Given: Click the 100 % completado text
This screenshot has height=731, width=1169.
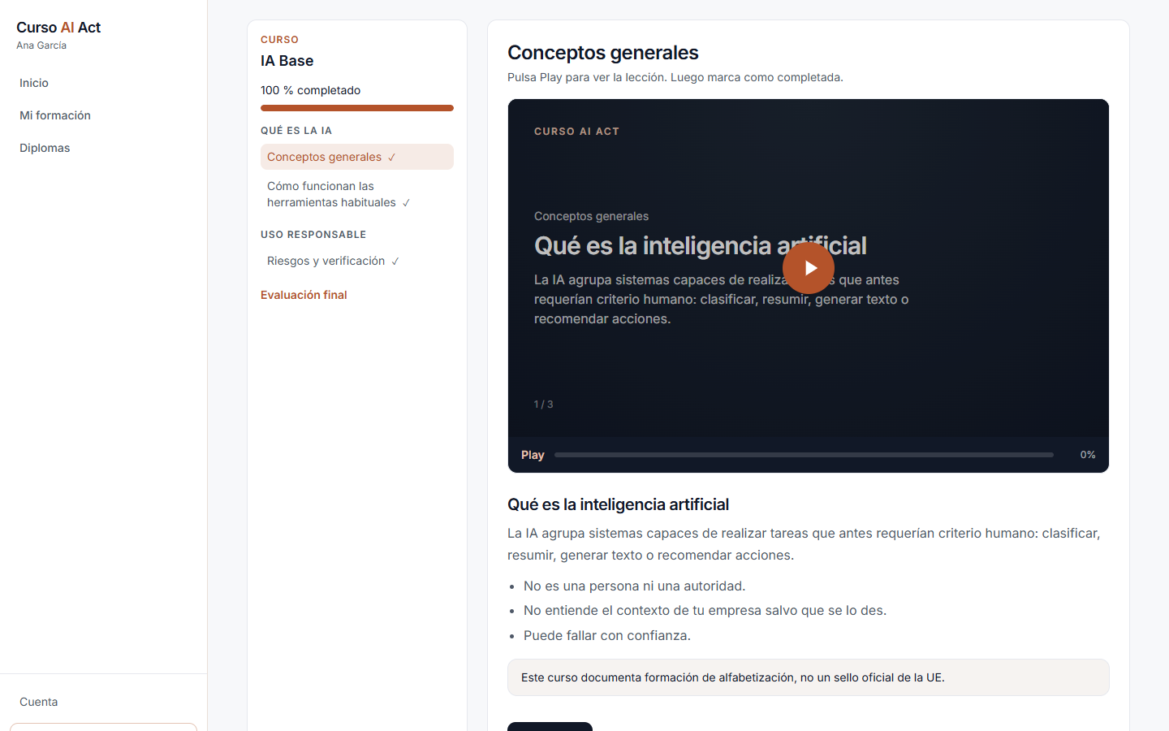Looking at the screenshot, I should pyautogui.click(x=311, y=90).
